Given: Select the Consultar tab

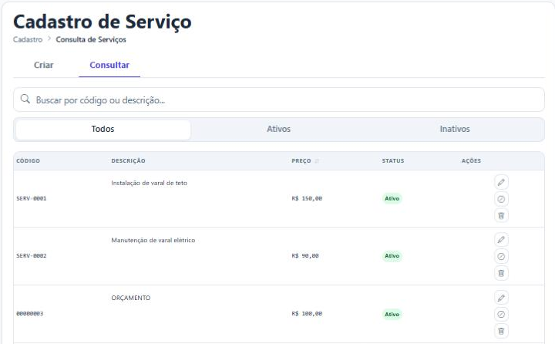Looking at the screenshot, I should [109, 65].
